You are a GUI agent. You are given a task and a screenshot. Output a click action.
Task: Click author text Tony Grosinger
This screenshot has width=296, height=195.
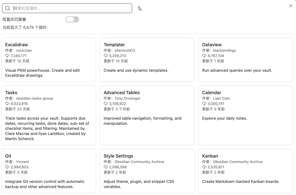pos(128,98)
